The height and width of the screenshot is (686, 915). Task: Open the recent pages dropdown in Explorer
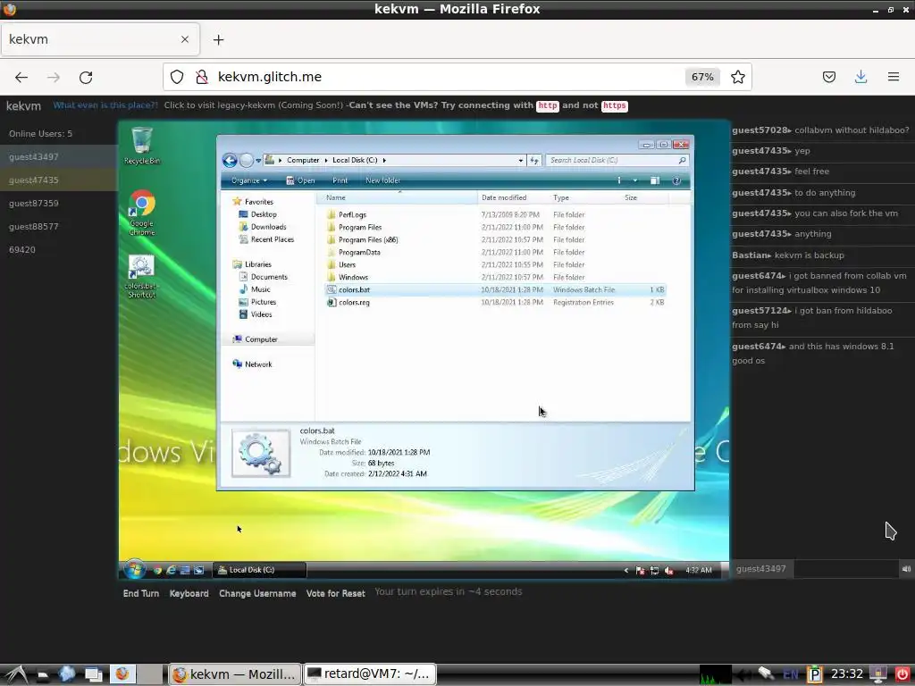[x=258, y=161]
